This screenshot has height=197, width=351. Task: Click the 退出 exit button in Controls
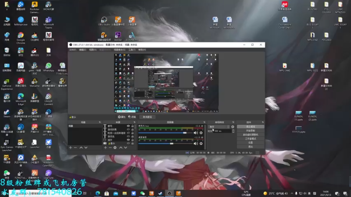click(251, 147)
